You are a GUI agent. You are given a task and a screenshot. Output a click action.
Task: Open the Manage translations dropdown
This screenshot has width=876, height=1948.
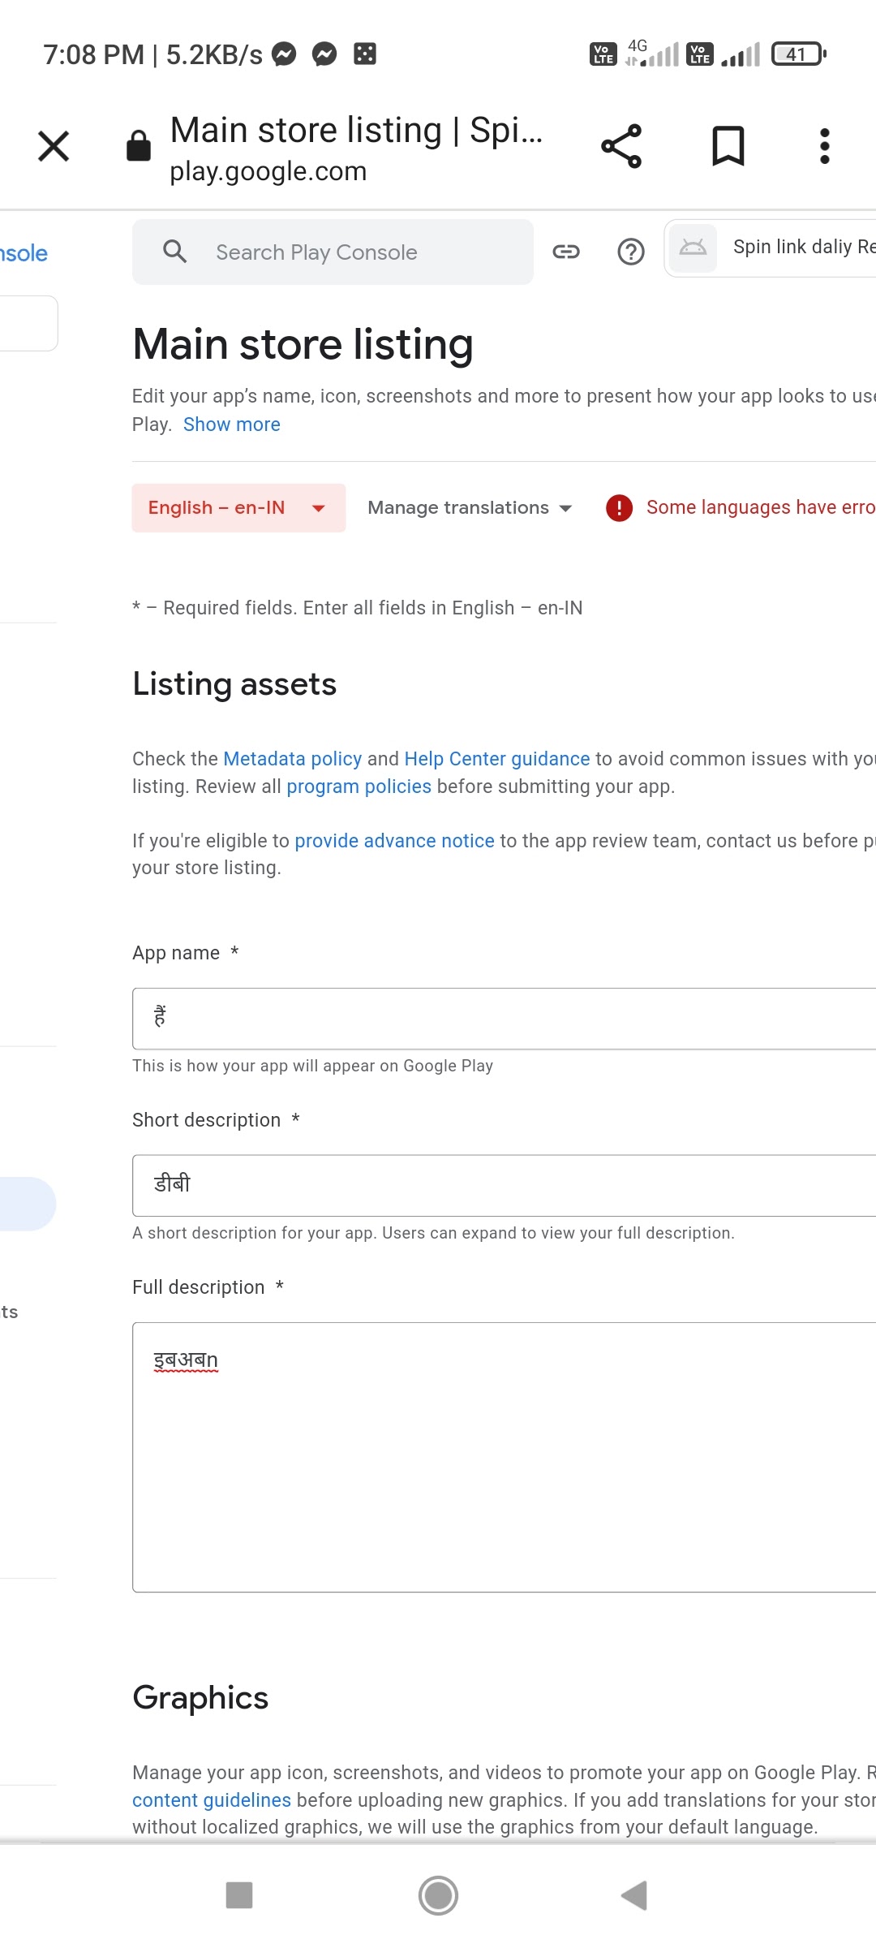point(470,508)
